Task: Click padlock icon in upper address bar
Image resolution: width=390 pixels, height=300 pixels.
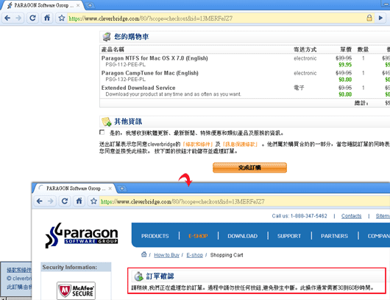Action: coord(369,18)
